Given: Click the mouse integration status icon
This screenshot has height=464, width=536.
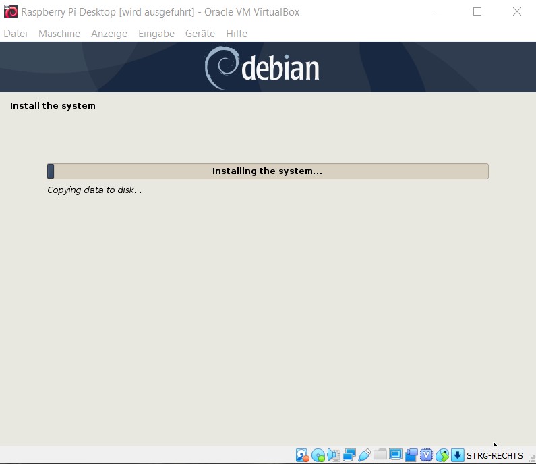Looking at the screenshot, I should (442, 455).
